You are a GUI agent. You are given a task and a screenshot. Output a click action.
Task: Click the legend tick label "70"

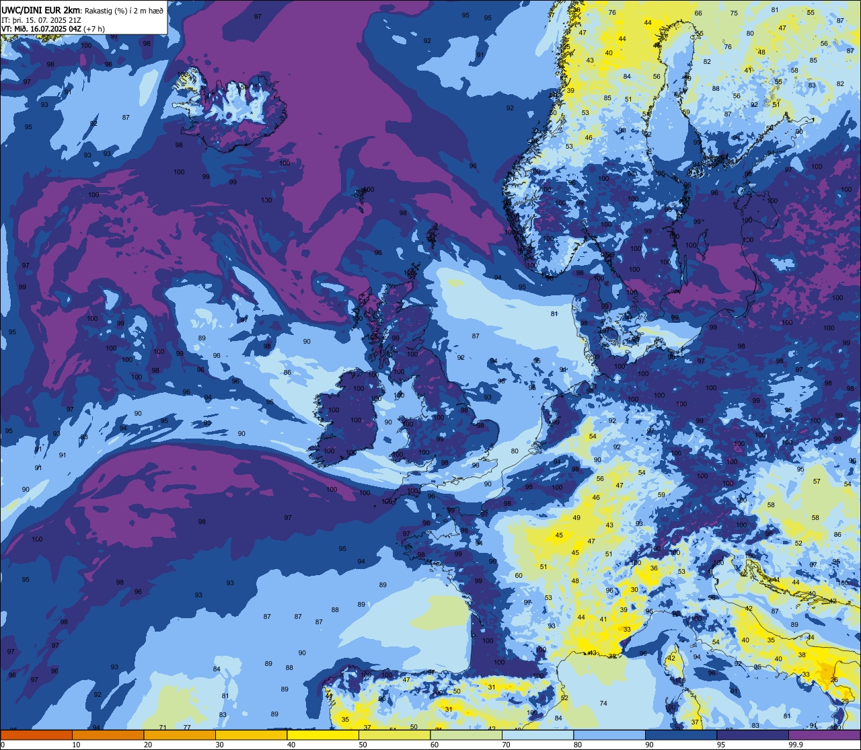click(x=506, y=745)
